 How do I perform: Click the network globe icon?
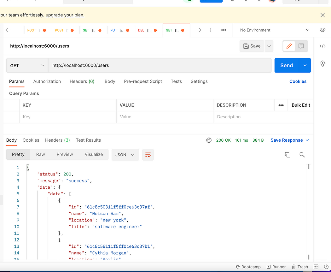point(209,140)
